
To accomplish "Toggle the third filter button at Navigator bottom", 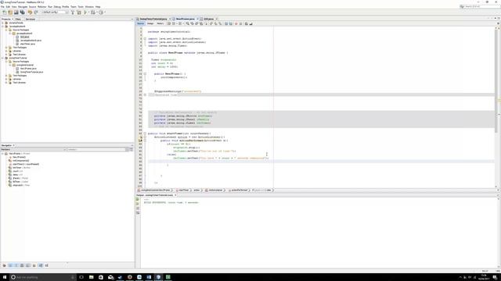I will point(16,265).
